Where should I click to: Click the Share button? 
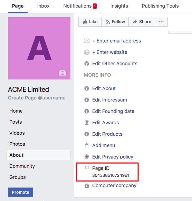tap(142, 22)
